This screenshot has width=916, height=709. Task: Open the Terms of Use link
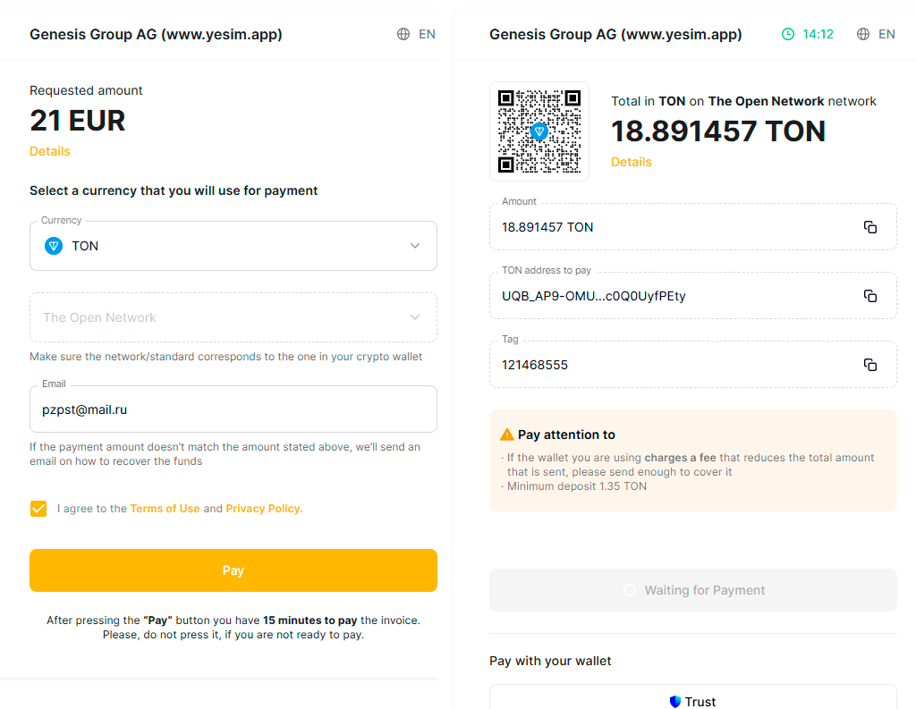(x=165, y=509)
